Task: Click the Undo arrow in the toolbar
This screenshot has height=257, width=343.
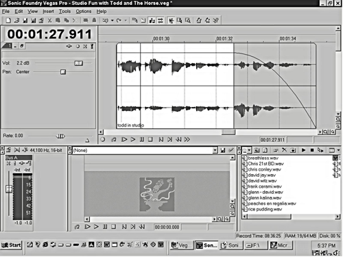Action: pyautogui.click(x=105, y=21)
